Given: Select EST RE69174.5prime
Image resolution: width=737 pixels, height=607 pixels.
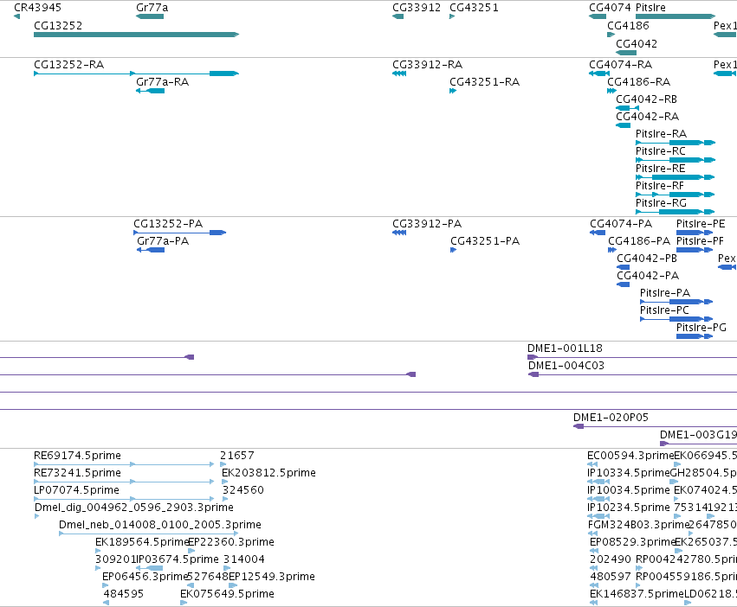Looking at the screenshot, I should [x=124, y=464].
